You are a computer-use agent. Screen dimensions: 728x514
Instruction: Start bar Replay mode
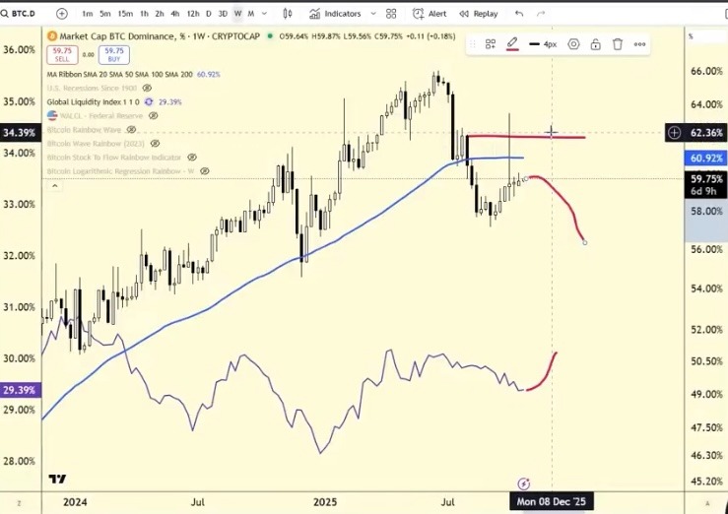pyautogui.click(x=478, y=14)
